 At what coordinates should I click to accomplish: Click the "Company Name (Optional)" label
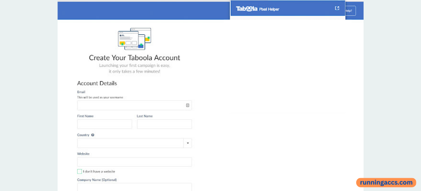tap(97, 180)
